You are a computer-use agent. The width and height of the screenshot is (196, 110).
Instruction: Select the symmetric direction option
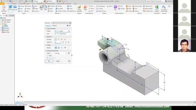click(62, 39)
